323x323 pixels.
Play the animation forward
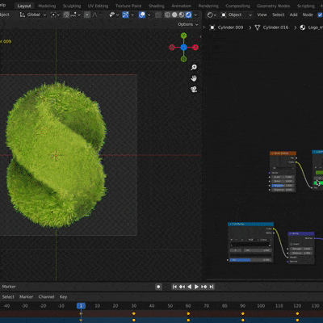click(196, 287)
